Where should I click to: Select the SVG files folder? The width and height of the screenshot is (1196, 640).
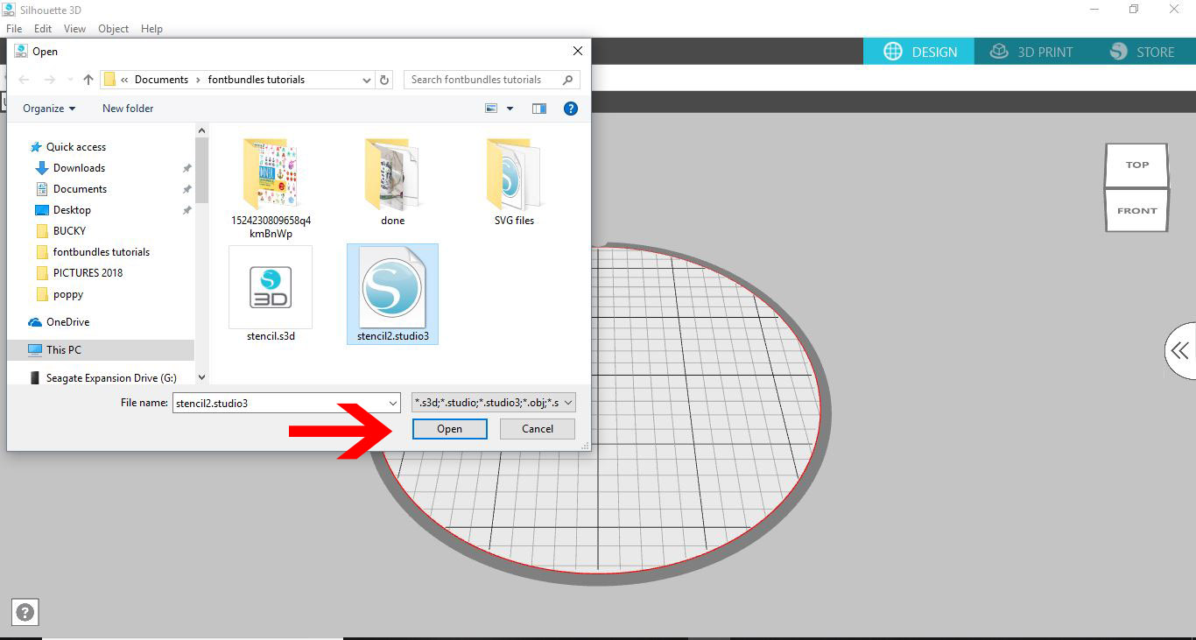pyautogui.click(x=514, y=181)
